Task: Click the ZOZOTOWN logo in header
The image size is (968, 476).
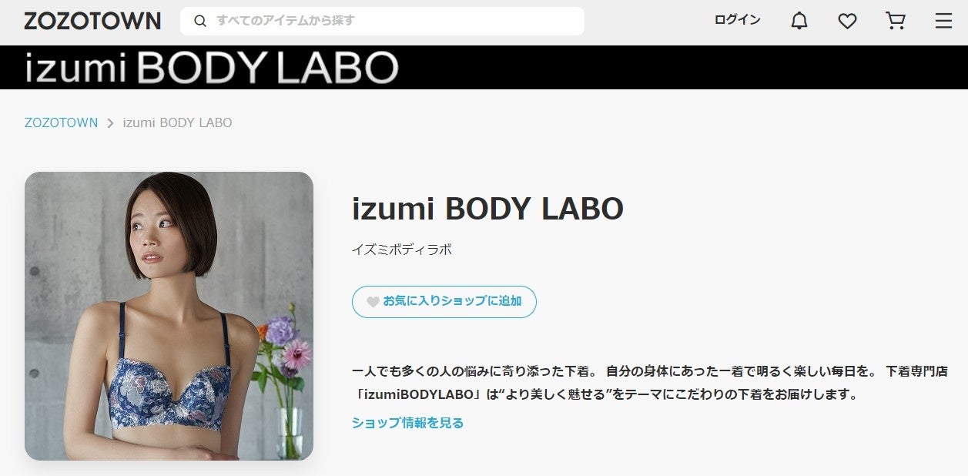Action: point(92,21)
